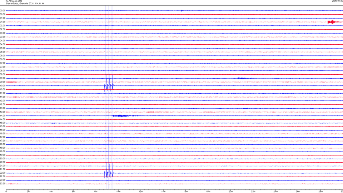This screenshot has height=193, width=343.
Task: Click the 03:00 time label
Action: tap(3, 33)
